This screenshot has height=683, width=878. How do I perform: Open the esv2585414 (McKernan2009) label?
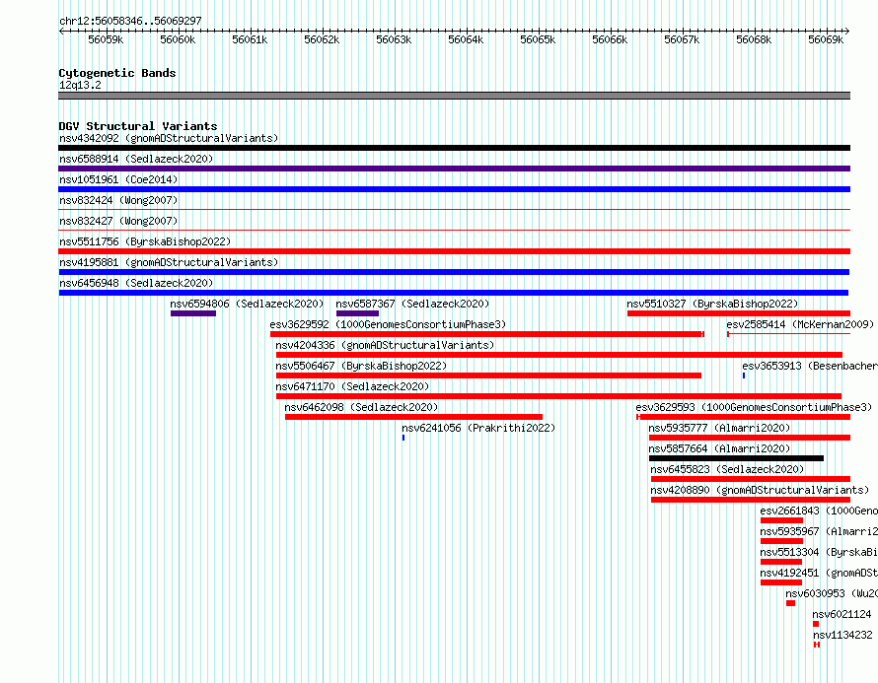[800, 324]
